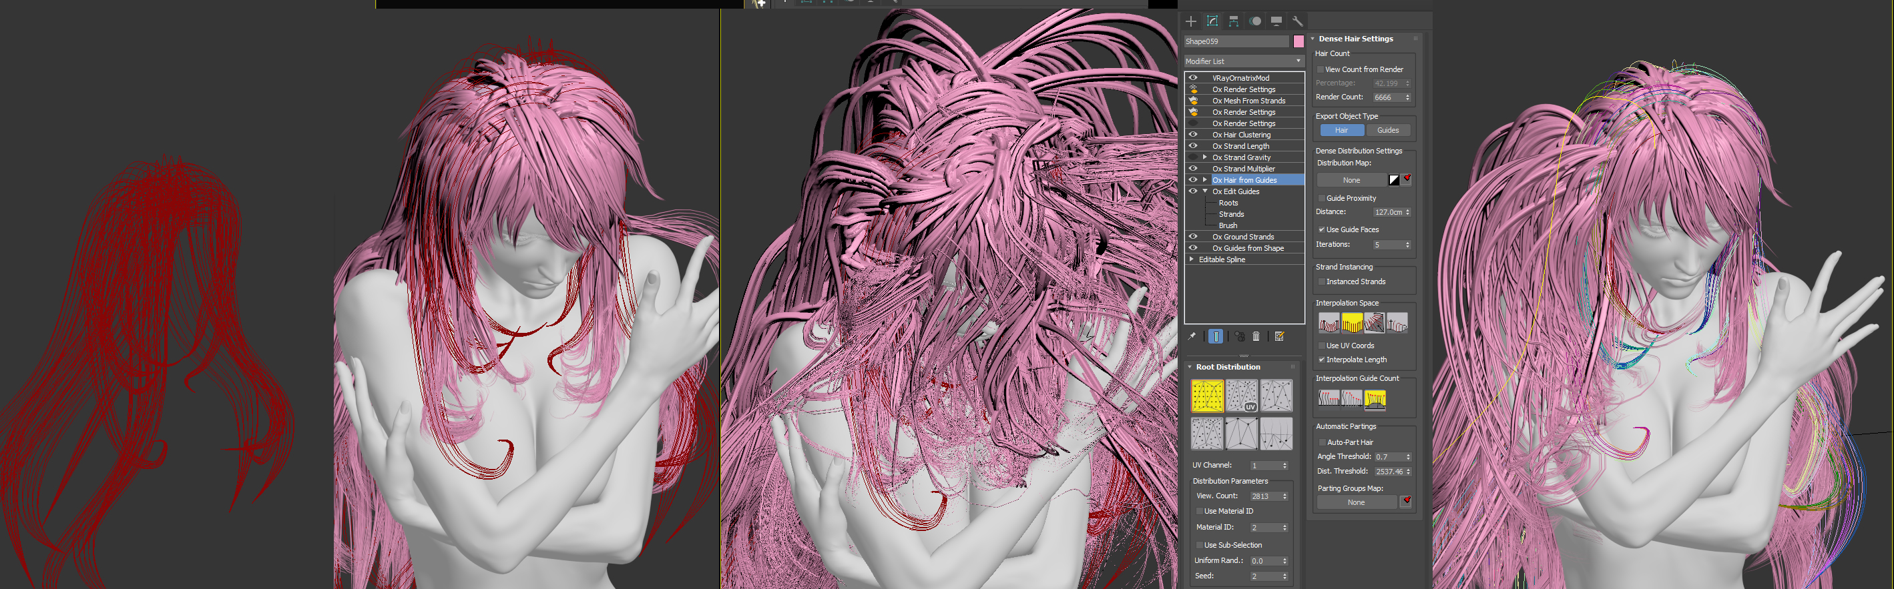Uncheck Use Guide Faces
Viewport: 1894px width, 589px height.
pos(1321,230)
